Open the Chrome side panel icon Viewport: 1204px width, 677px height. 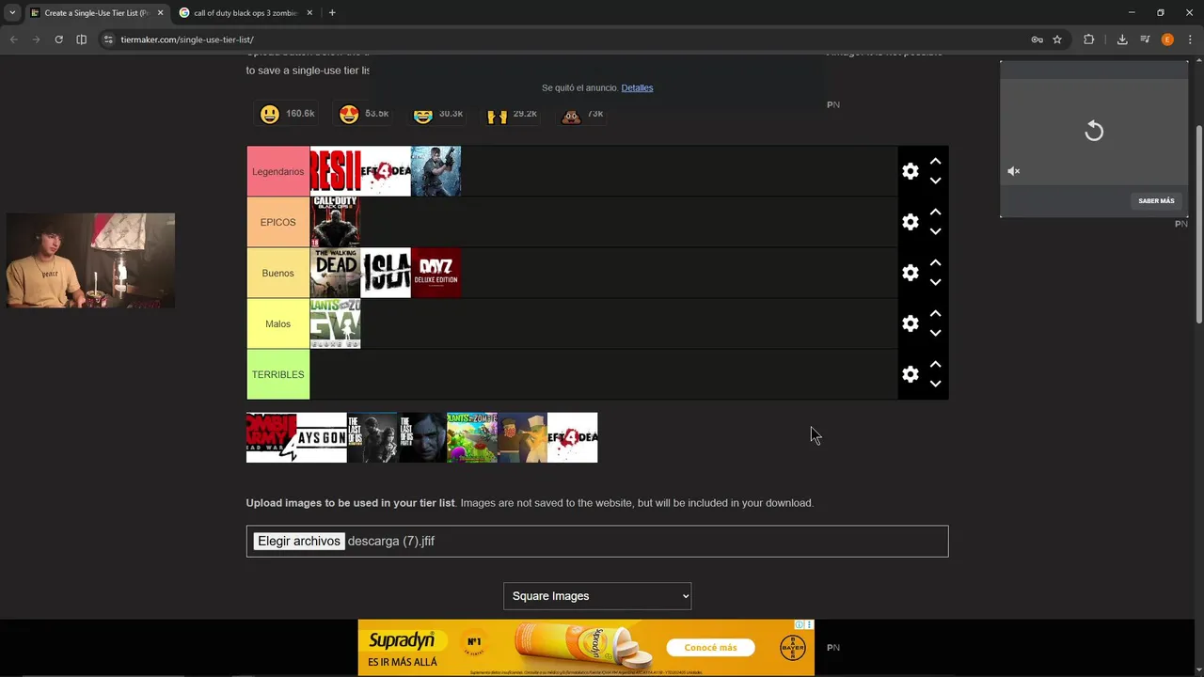click(81, 39)
